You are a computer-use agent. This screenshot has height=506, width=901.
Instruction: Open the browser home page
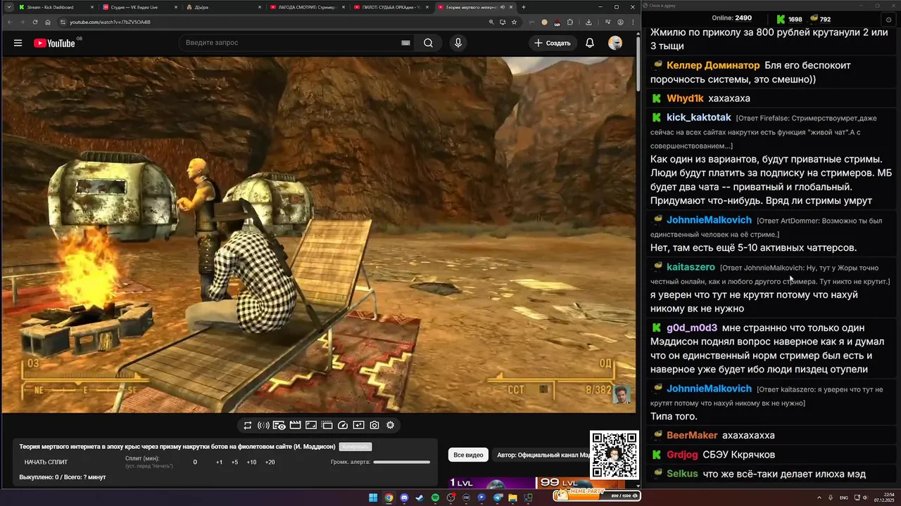coord(48,22)
